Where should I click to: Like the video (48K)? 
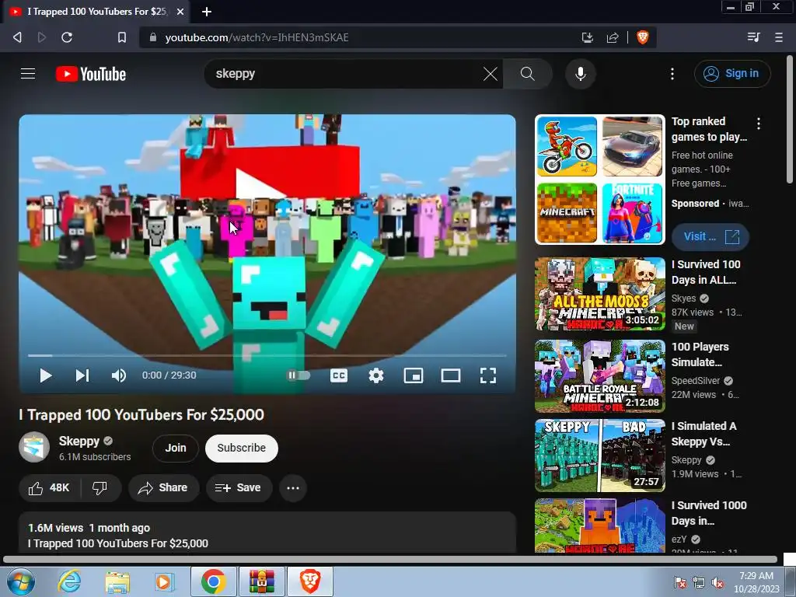pyautogui.click(x=49, y=488)
